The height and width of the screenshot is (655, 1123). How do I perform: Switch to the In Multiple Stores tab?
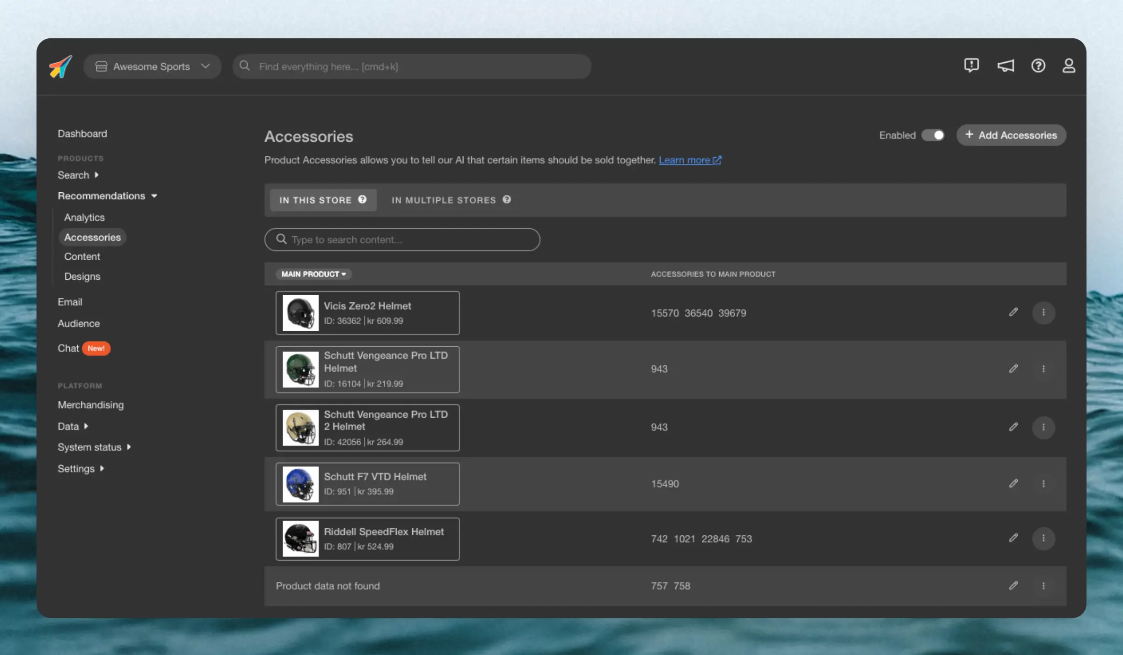coord(451,200)
